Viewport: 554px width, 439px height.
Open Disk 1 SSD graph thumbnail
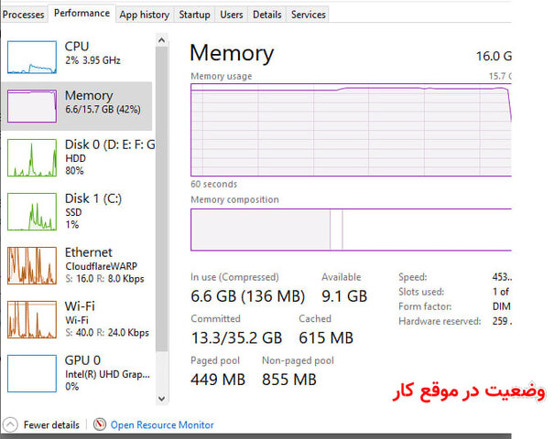(31, 211)
